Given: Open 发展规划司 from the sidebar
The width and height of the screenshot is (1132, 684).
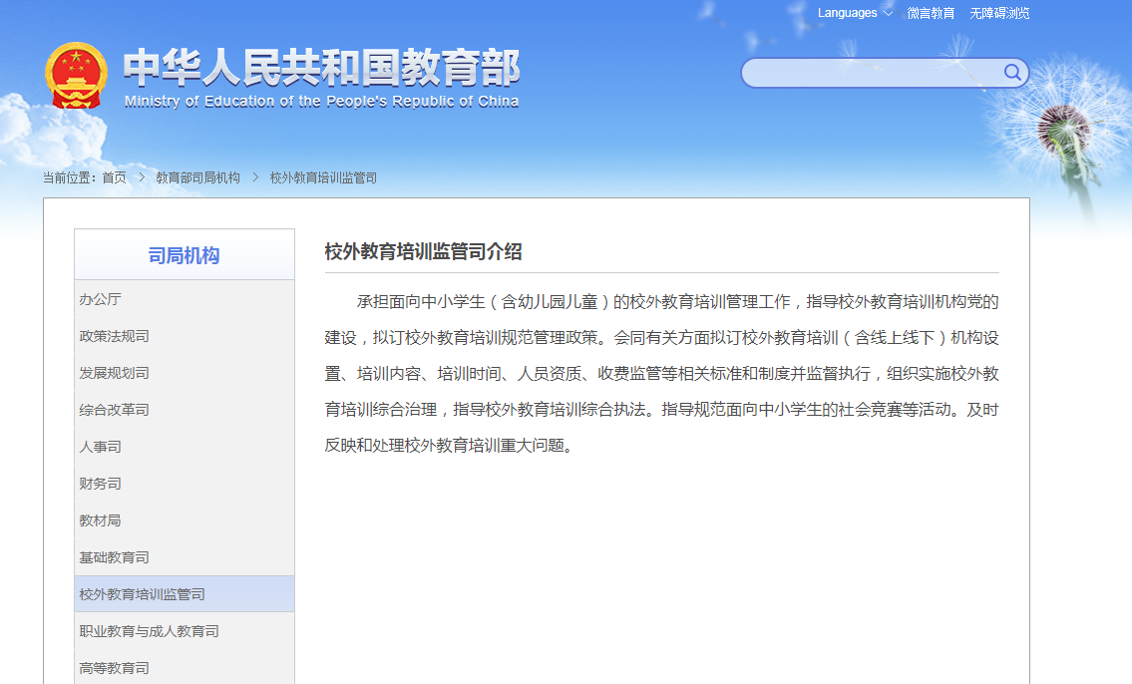Looking at the screenshot, I should point(115,373).
